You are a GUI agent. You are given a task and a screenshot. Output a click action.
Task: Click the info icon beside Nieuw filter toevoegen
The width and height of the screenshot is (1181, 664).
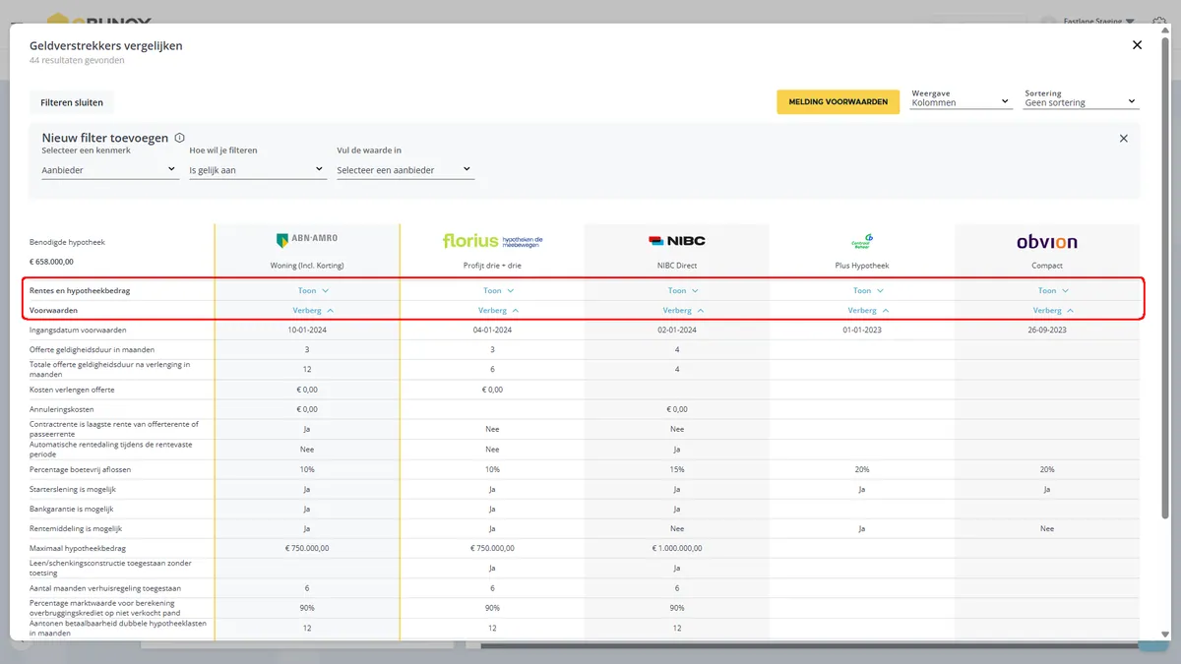(179, 139)
